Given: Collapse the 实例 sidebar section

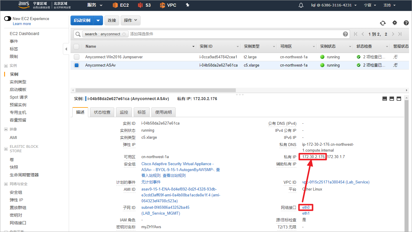Looking at the screenshot, I should pos(6,66).
